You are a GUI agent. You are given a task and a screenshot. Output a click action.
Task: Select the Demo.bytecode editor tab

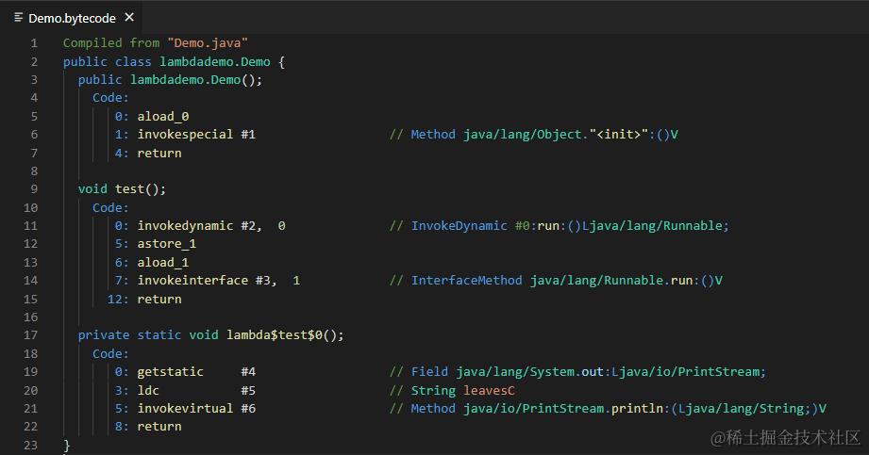[x=72, y=18]
